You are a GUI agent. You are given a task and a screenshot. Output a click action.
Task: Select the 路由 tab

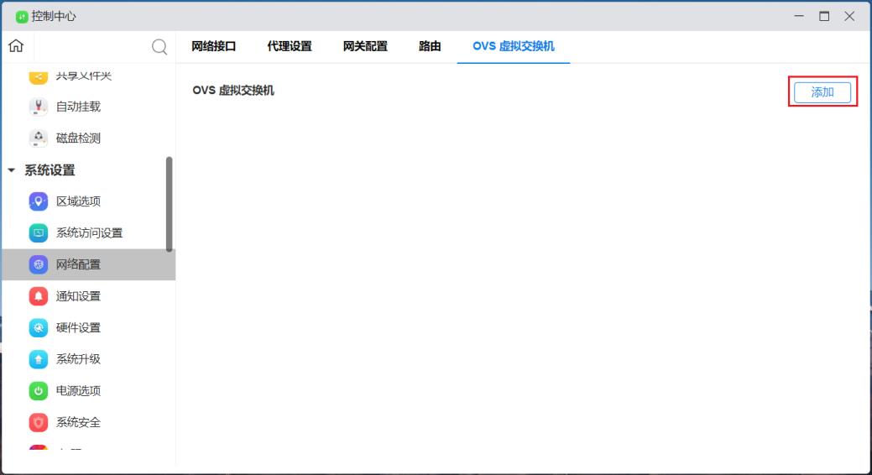click(430, 47)
